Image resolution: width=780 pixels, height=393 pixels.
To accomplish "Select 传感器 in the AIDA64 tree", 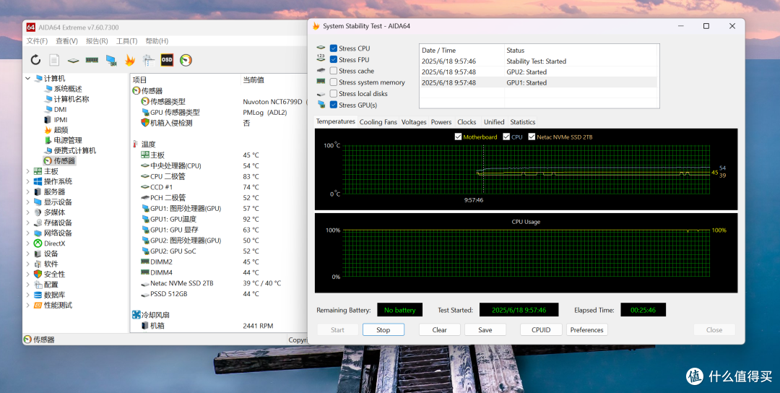I will pyautogui.click(x=59, y=160).
